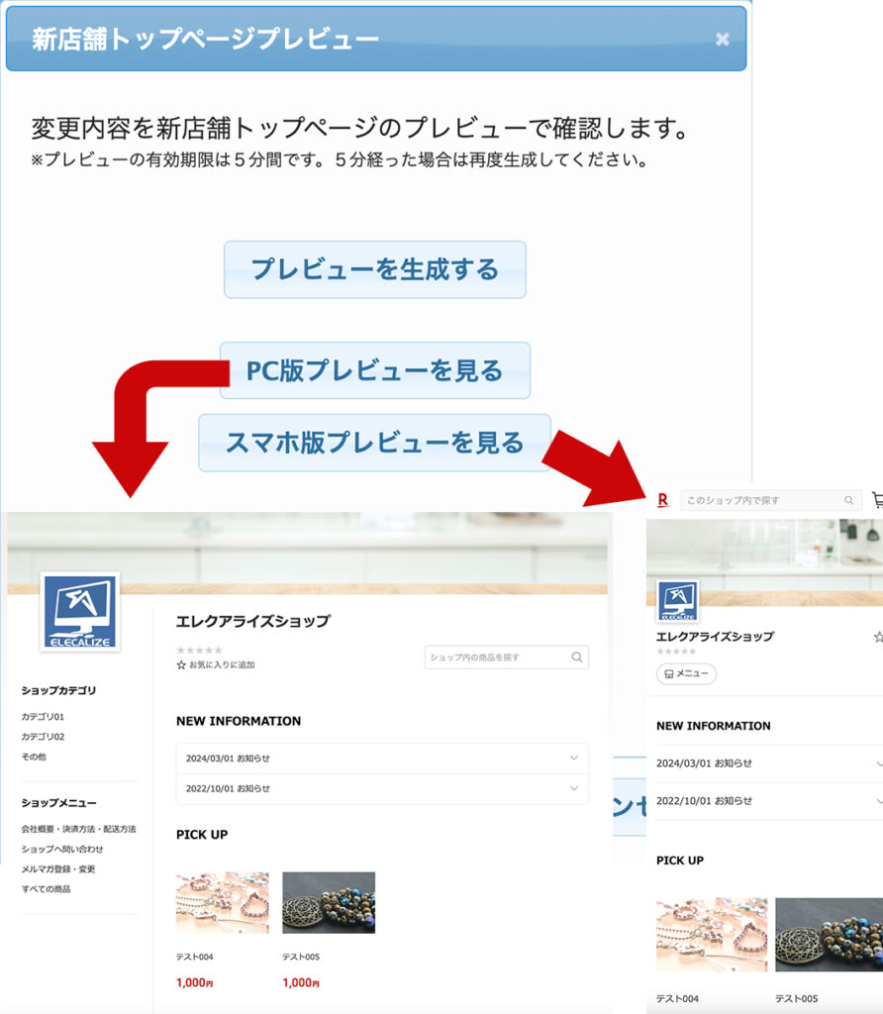Click the プレビューを生成する button
This screenshot has width=883, height=1014.
pyautogui.click(x=374, y=269)
